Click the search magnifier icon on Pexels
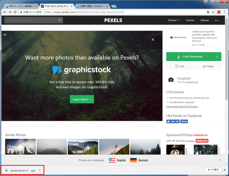The image size is (229, 176). [60, 20]
